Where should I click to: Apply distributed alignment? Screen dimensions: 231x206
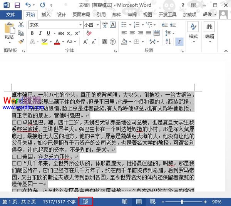click(157, 33)
